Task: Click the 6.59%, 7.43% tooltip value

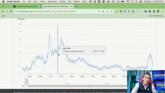Action: [x=98, y=51]
